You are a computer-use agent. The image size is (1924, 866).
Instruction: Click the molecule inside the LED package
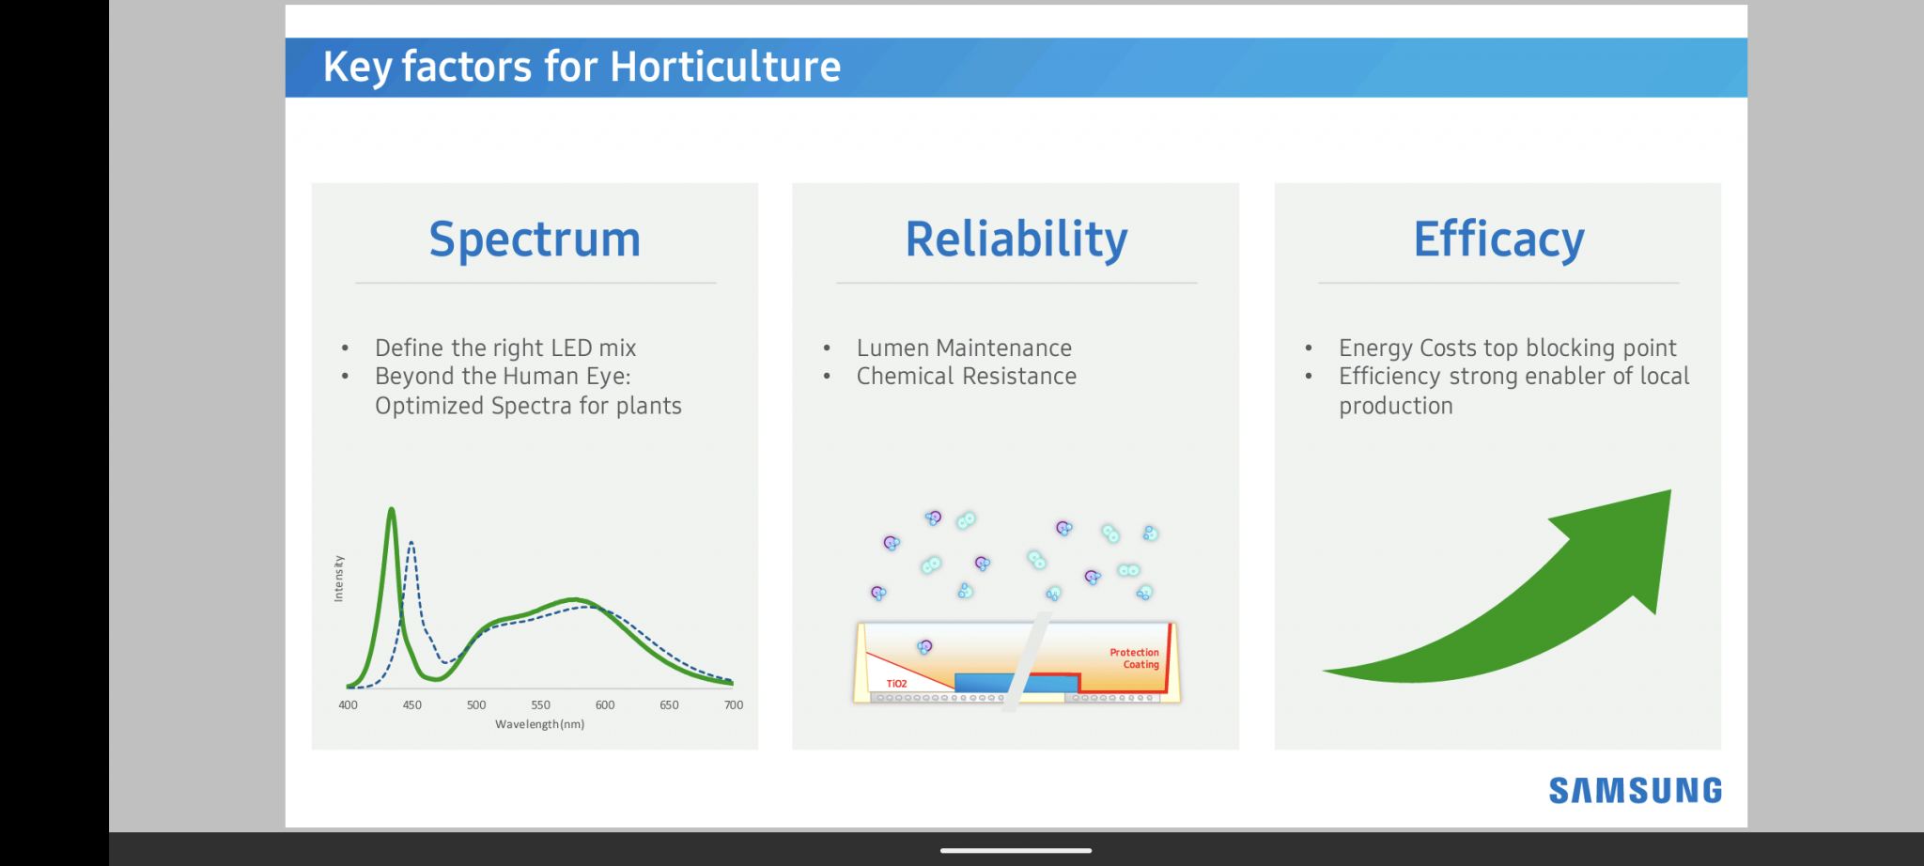point(924,646)
